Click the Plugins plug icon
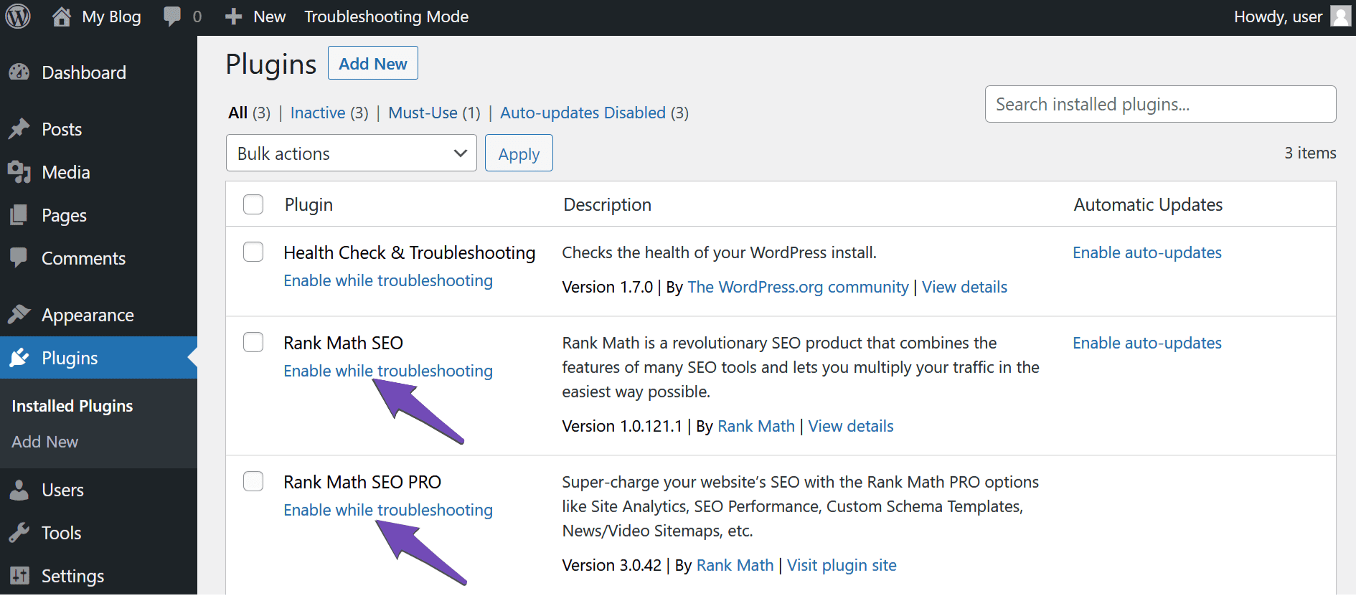The image size is (1356, 601). [19, 357]
